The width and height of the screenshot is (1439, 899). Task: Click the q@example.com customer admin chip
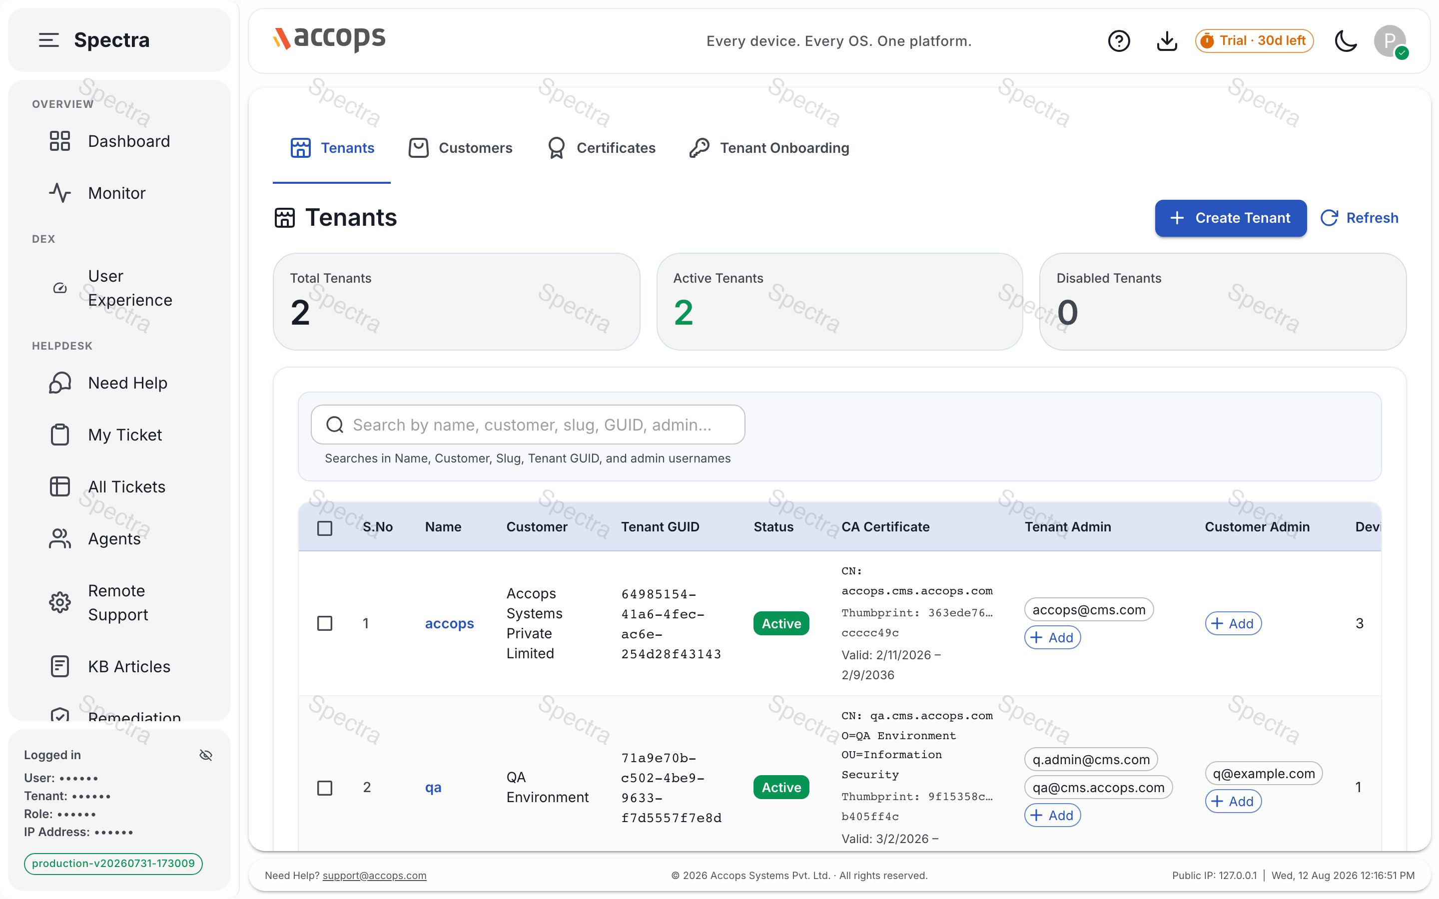point(1263,773)
